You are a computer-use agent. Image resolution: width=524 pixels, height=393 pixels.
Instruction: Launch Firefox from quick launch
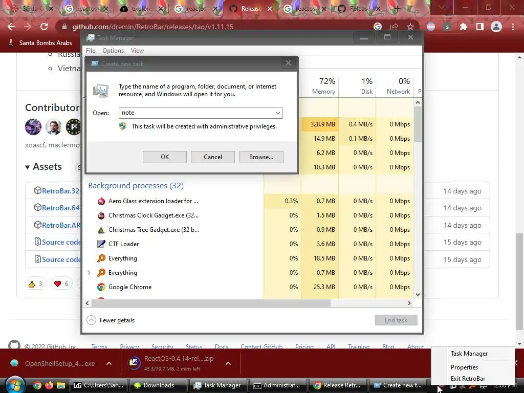(x=49, y=385)
